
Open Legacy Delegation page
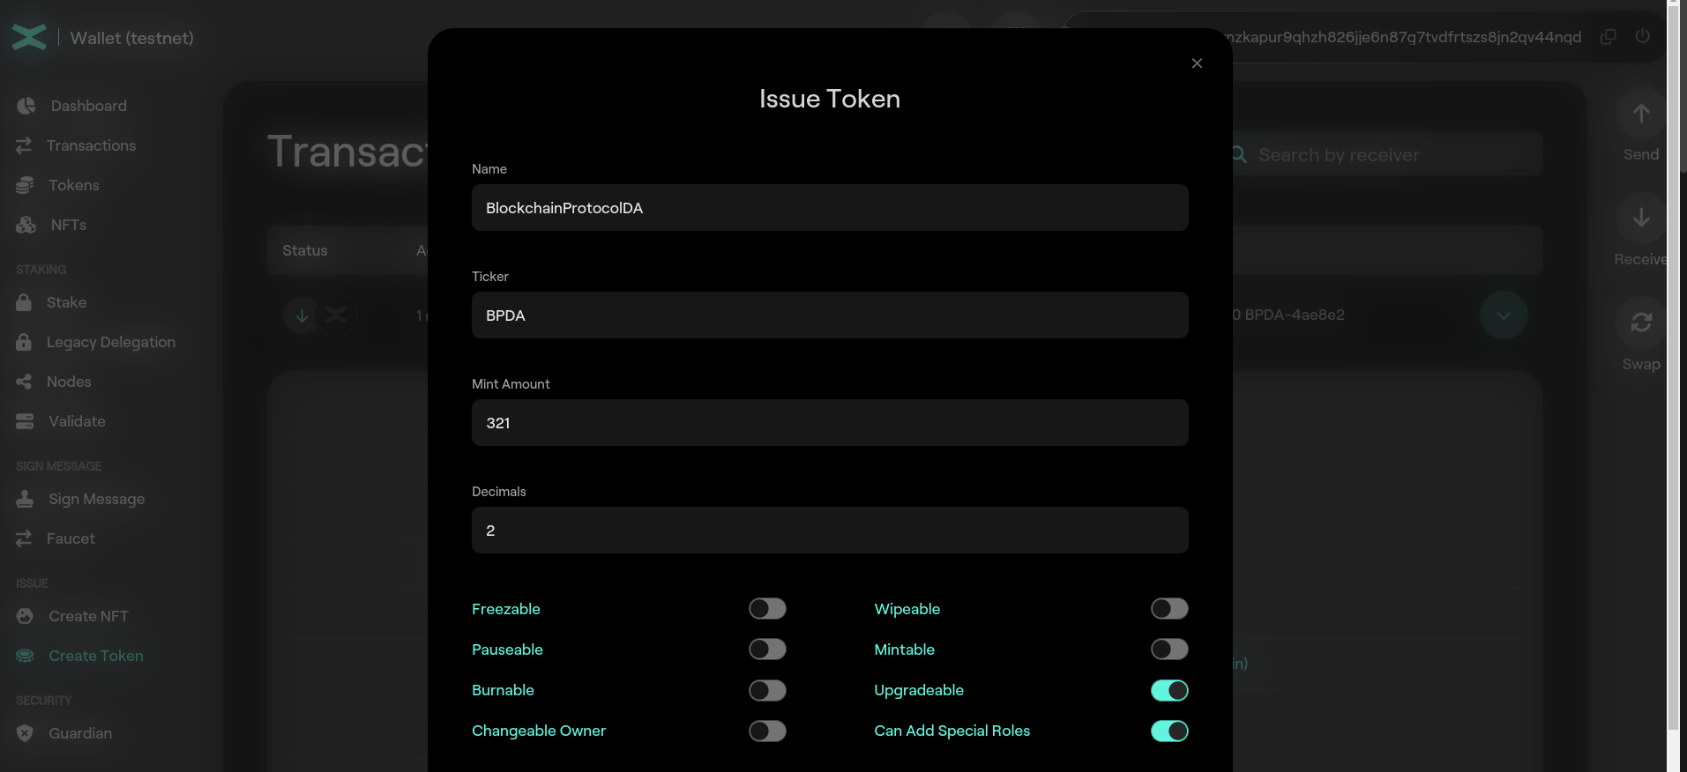click(x=110, y=342)
